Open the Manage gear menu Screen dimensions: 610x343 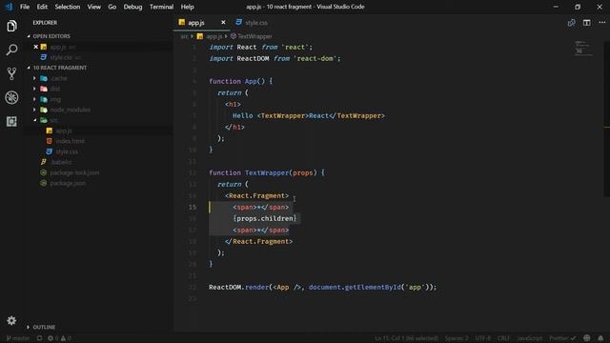tap(11, 320)
